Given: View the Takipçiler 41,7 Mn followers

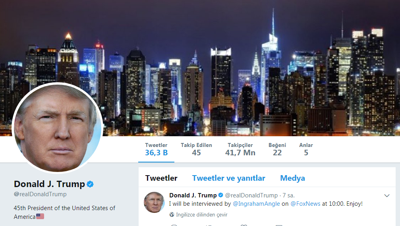Looking at the screenshot, I should [240, 149].
